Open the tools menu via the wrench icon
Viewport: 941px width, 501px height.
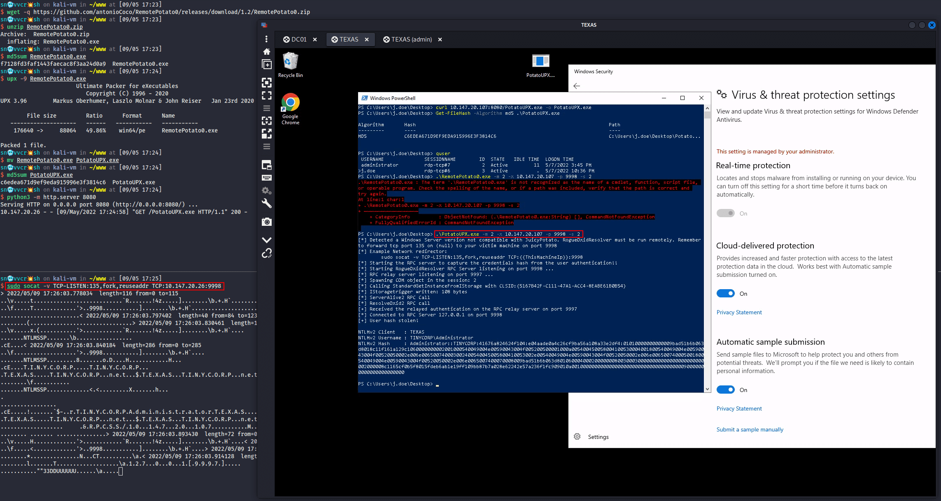tap(267, 203)
